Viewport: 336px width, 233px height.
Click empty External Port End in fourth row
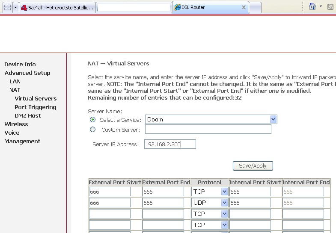tap(163, 225)
